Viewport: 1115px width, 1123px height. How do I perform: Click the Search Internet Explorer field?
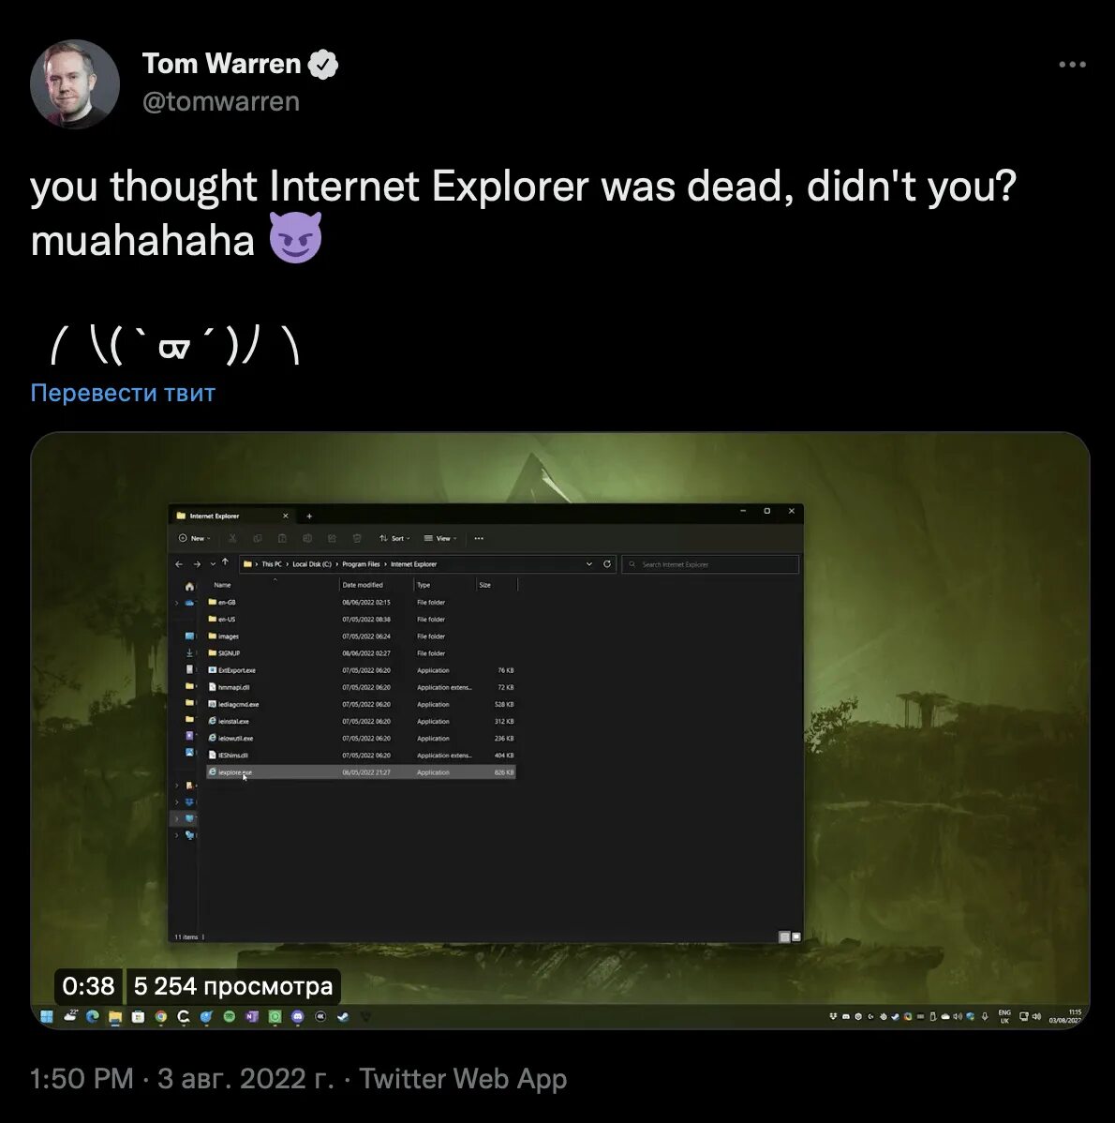click(710, 564)
